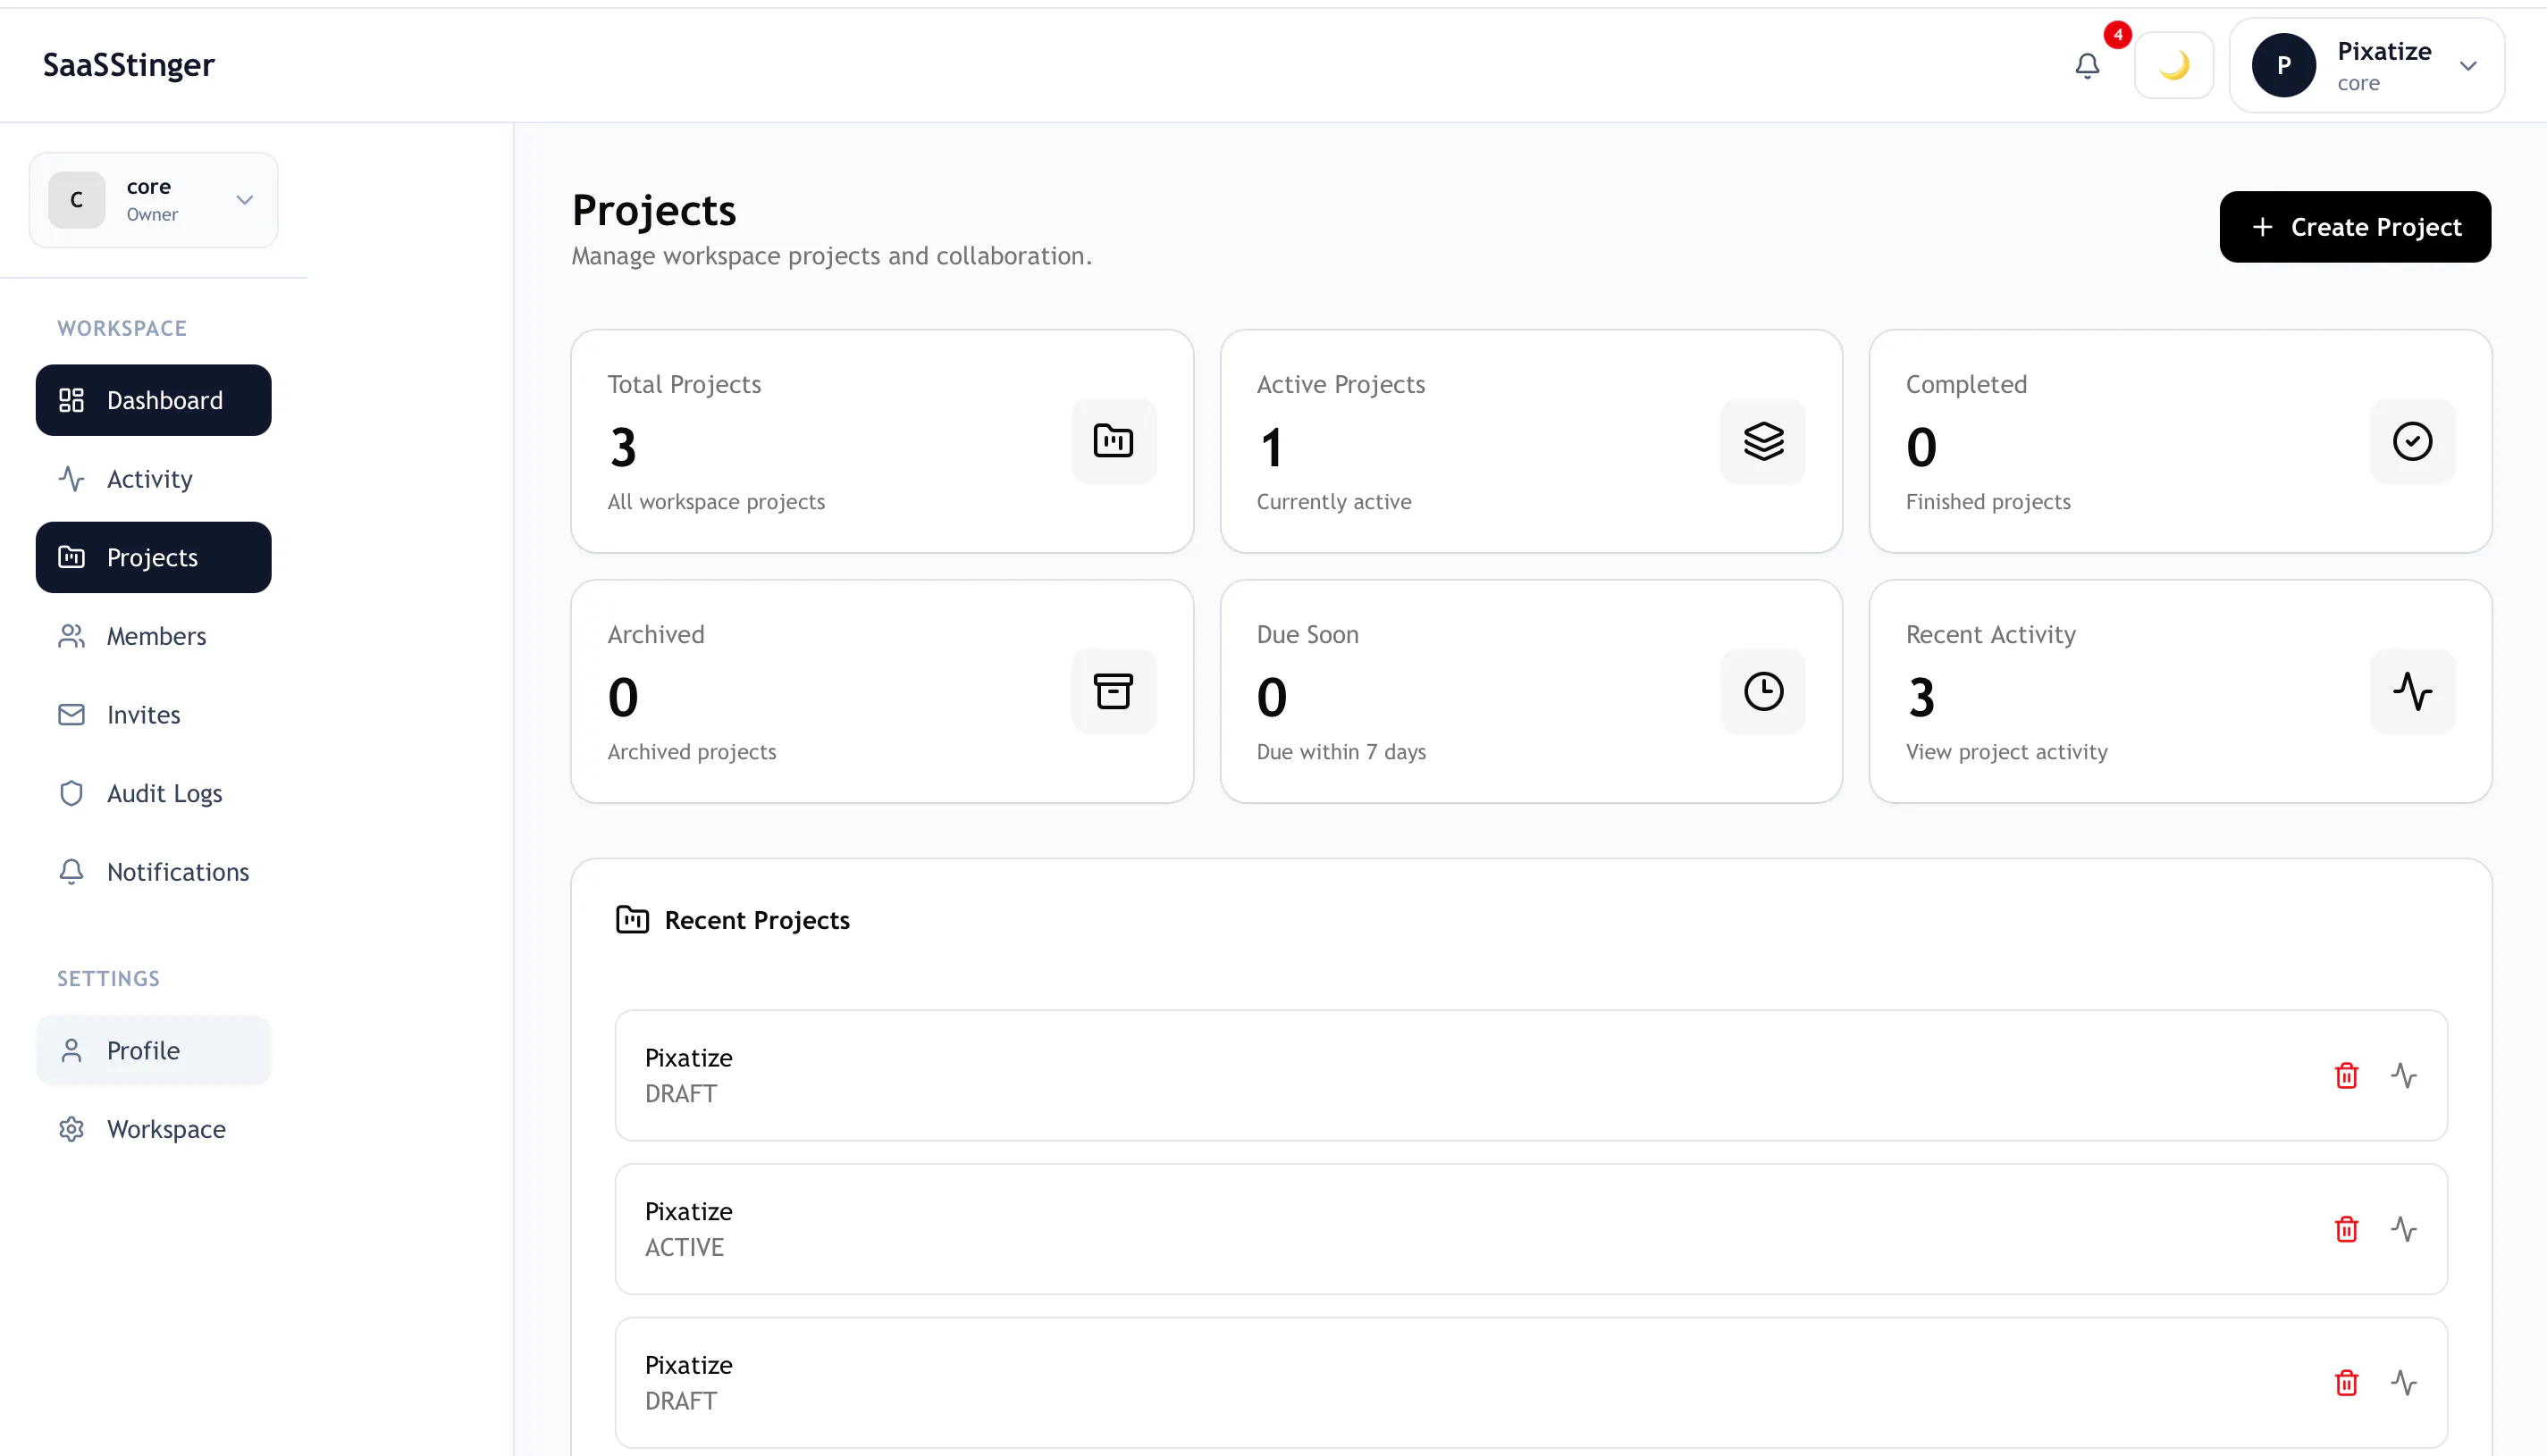Click the Profile person icon
Image resolution: width=2547 pixels, height=1456 pixels.
71,1050
